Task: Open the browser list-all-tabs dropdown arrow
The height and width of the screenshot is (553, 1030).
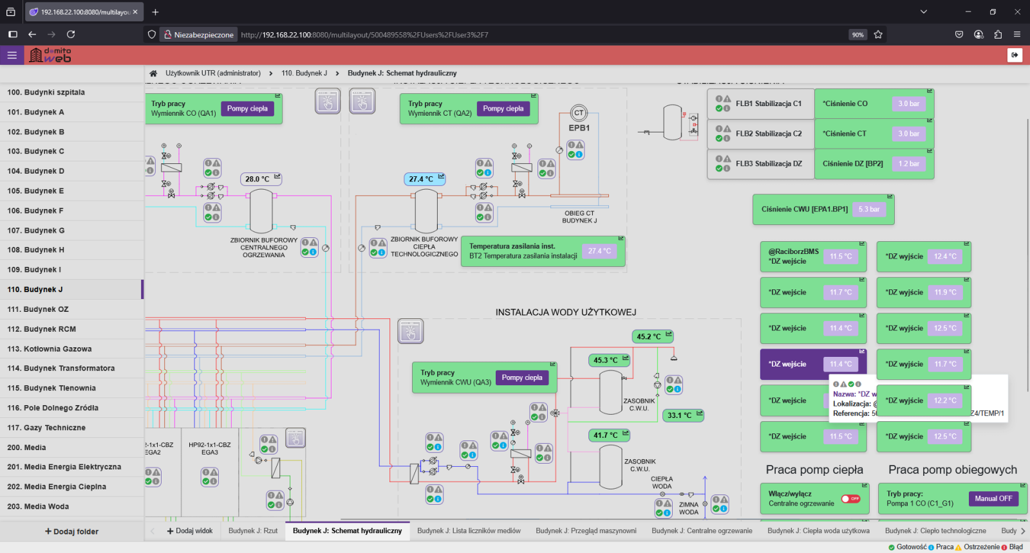Action: pyautogui.click(x=924, y=12)
